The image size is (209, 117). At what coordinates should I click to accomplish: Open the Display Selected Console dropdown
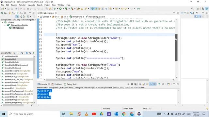[166, 84]
